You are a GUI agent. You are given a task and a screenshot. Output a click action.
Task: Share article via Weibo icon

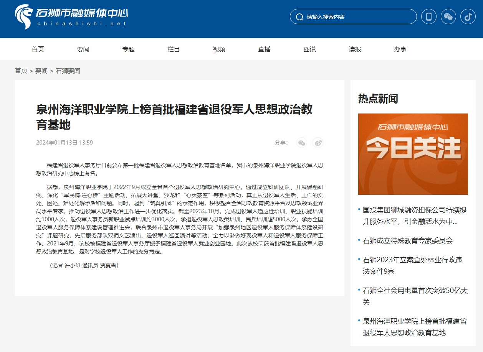point(318,143)
